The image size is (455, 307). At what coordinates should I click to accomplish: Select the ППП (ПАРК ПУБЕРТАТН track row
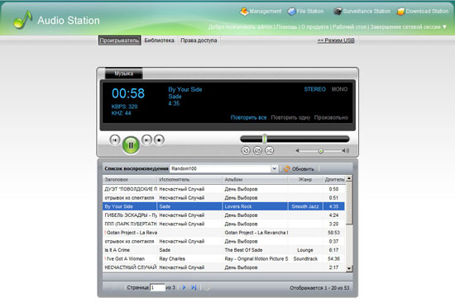click(x=223, y=224)
